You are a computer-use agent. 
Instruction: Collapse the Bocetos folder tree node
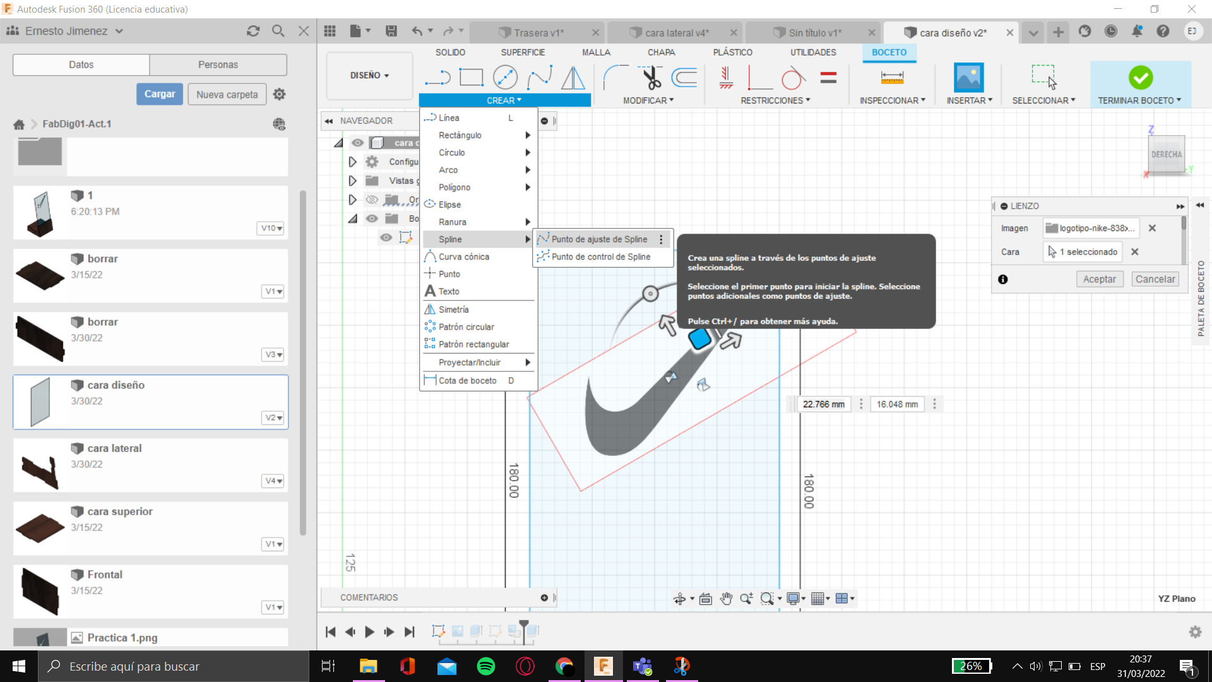[352, 218]
